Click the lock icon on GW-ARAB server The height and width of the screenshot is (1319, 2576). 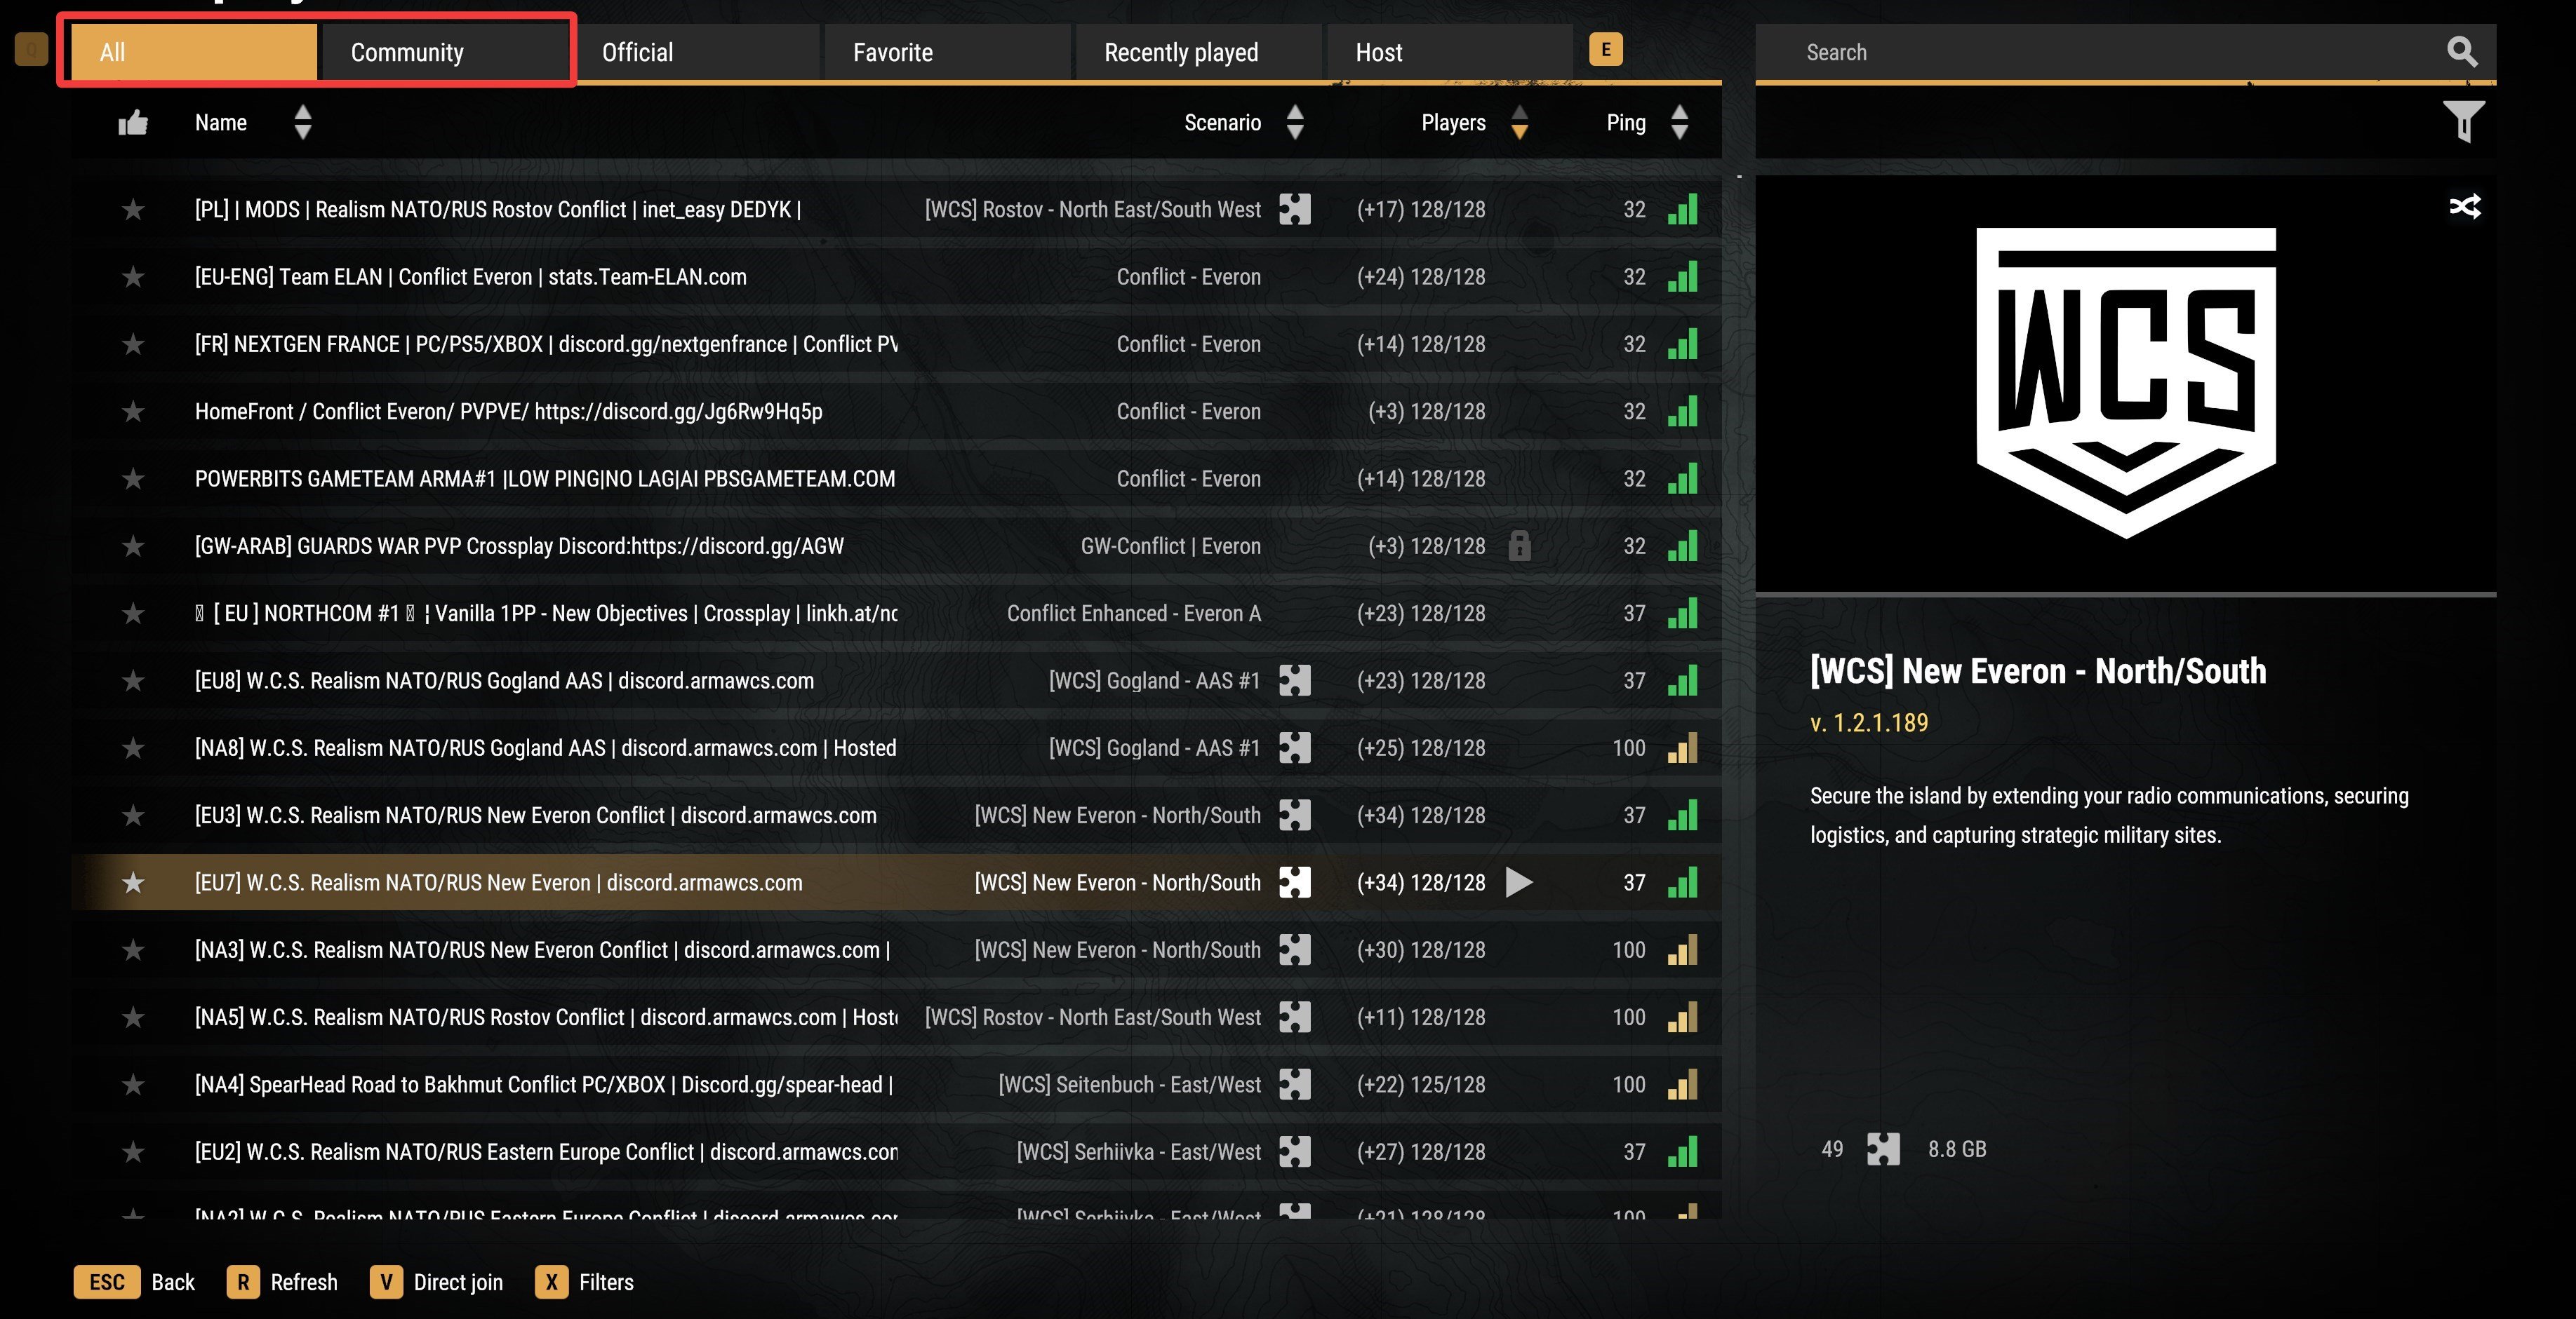[1519, 546]
